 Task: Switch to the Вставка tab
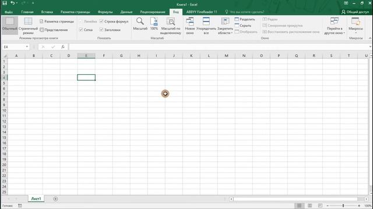[x=47, y=12]
